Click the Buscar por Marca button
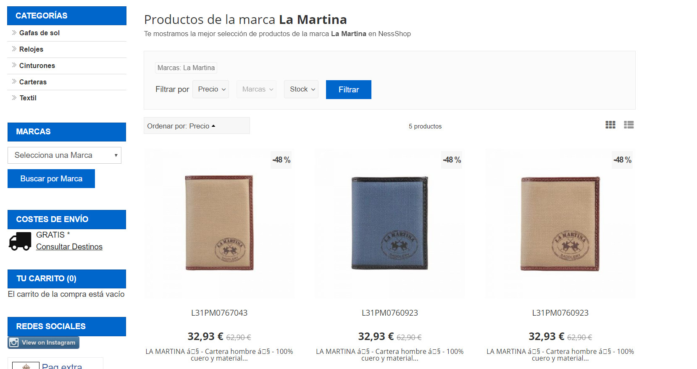This screenshot has width=697, height=369. tap(51, 178)
